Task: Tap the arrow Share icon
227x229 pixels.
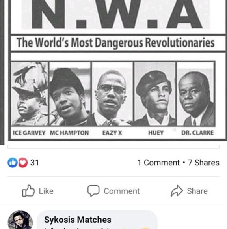Action: tap(177, 191)
